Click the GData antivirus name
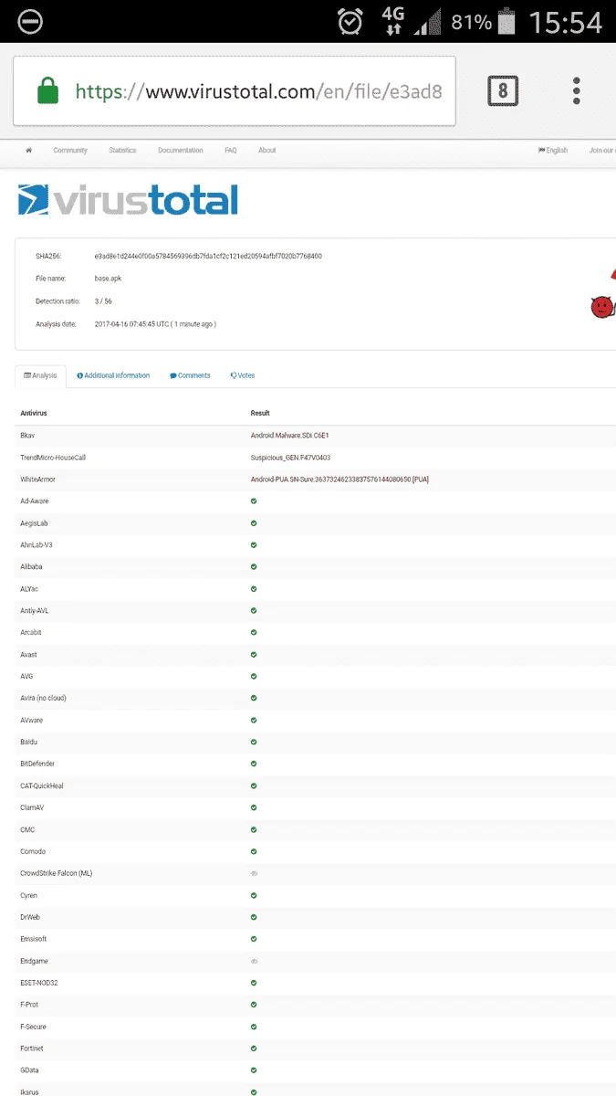The image size is (616, 1096). coord(30,1070)
